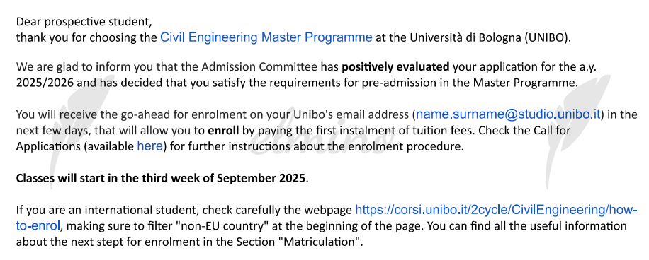The image size is (649, 260).
Task: Click the '2025/2026' academic year text
Action: (45, 83)
